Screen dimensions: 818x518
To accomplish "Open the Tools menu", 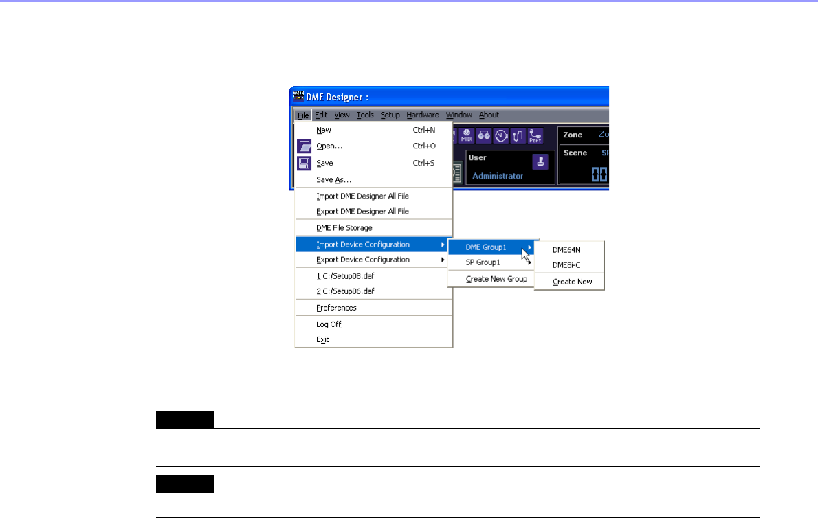I will (364, 115).
